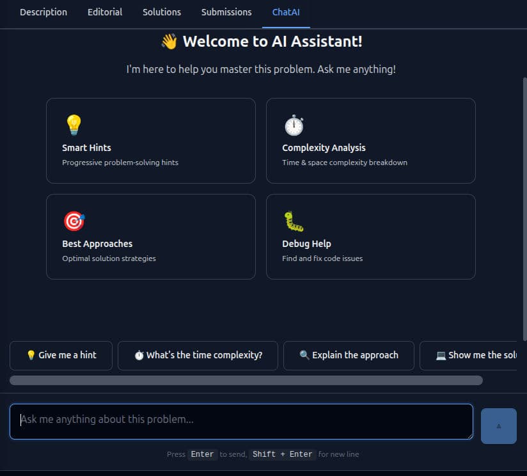Select the Smart Hints lightbulb icon

point(74,123)
